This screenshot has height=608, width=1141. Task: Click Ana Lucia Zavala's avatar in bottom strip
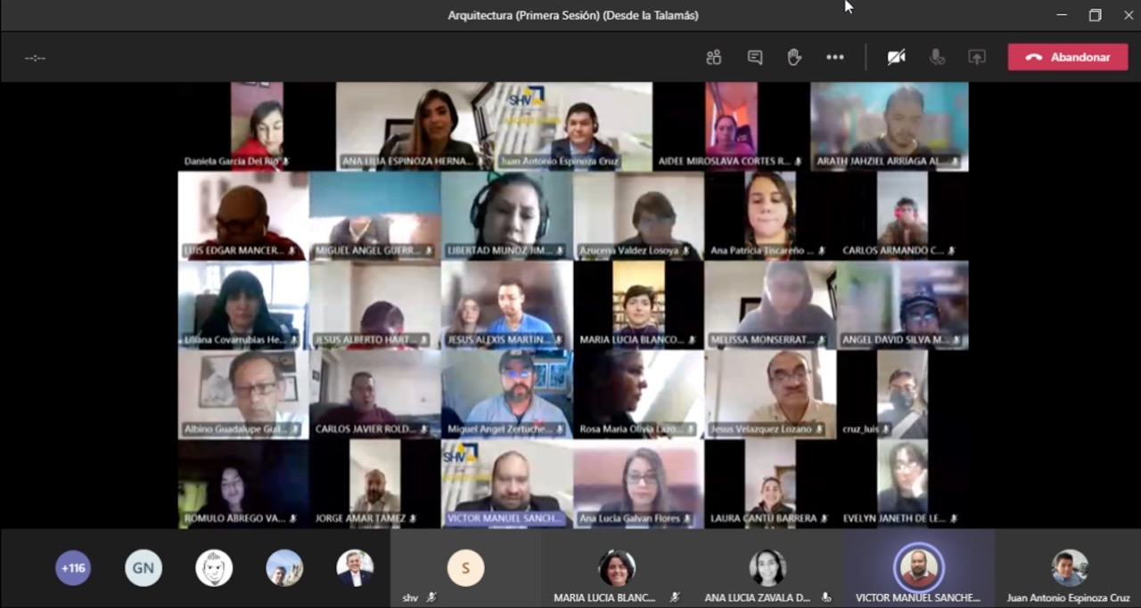[768, 568]
